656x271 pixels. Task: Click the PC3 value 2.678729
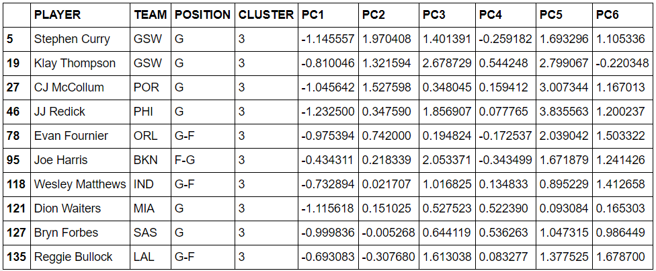pyautogui.click(x=447, y=64)
